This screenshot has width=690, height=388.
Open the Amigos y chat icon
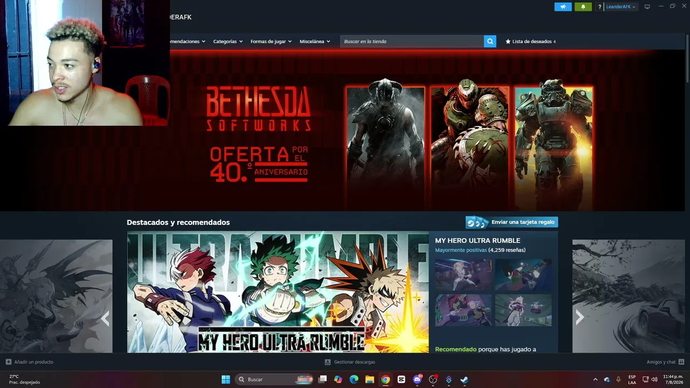[x=681, y=362]
